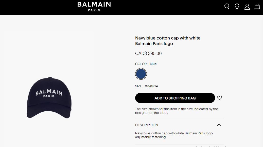This screenshot has height=147, width=263.
Task: Click the product title text
Action: 168,41
